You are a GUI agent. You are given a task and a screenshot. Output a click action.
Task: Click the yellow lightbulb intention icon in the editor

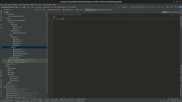click(54, 17)
